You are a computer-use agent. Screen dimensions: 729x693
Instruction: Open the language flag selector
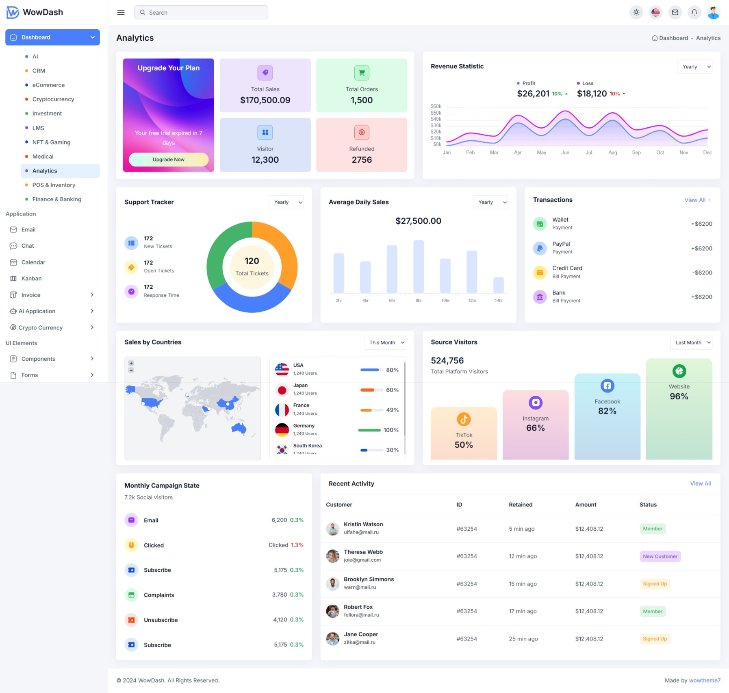pos(655,13)
